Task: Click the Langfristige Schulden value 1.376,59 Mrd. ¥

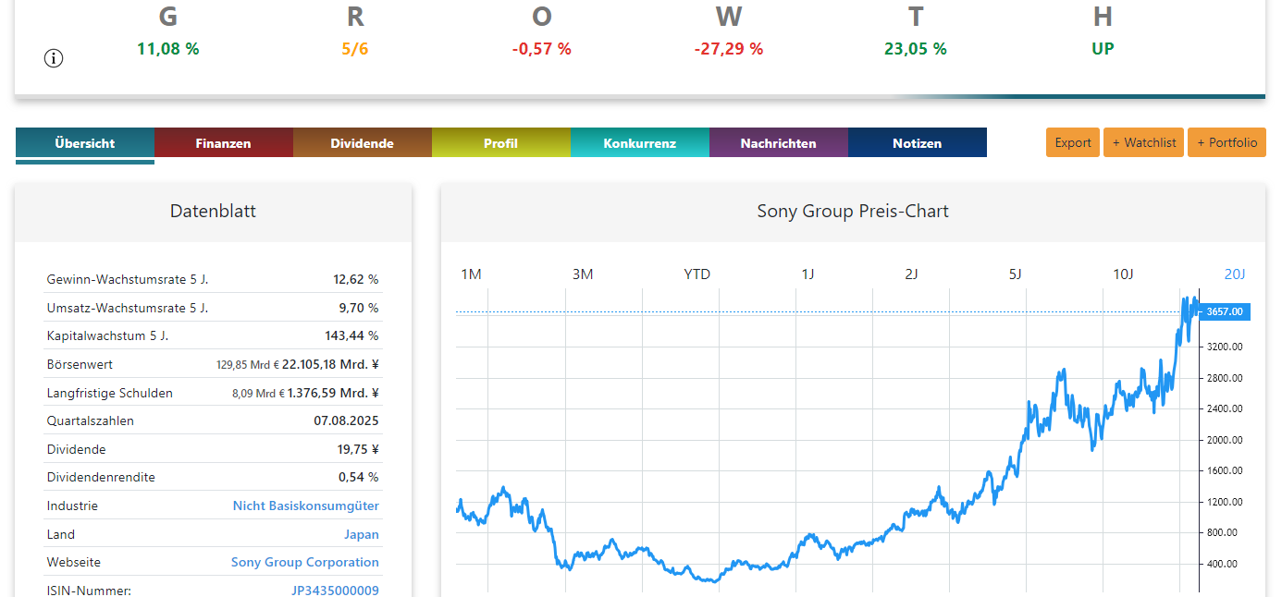Action: (x=333, y=393)
